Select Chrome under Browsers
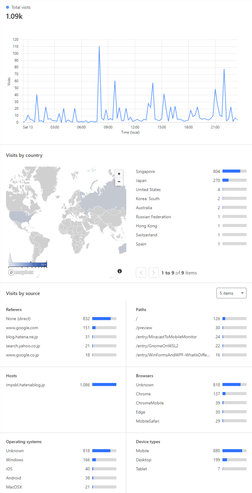Image resolution: width=252 pixels, height=493 pixels. (x=191, y=394)
